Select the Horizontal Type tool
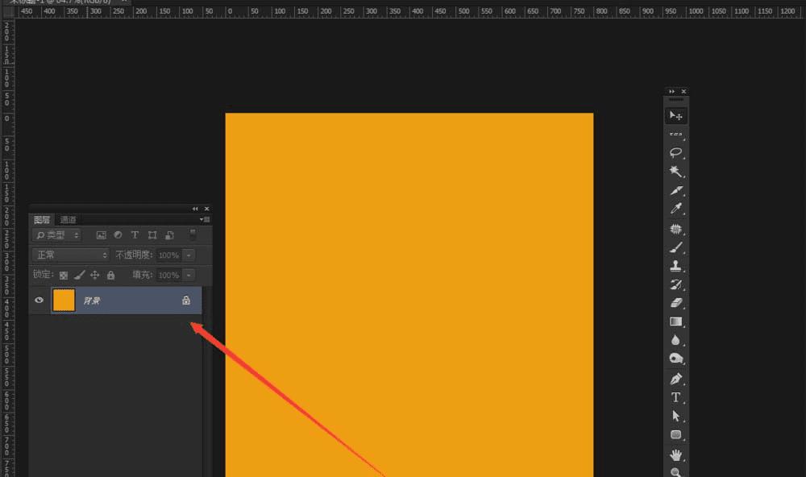806x477 pixels. coord(675,397)
